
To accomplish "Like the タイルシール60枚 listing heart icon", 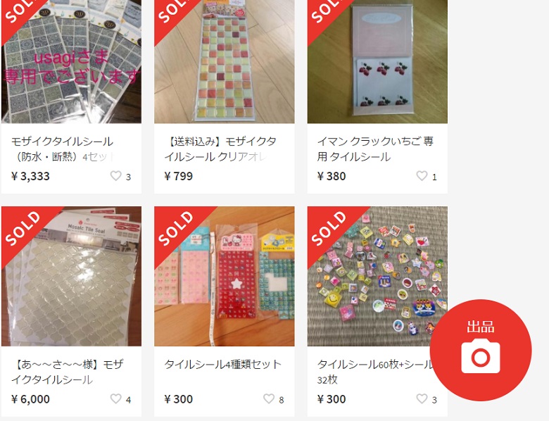I will [x=422, y=398].
